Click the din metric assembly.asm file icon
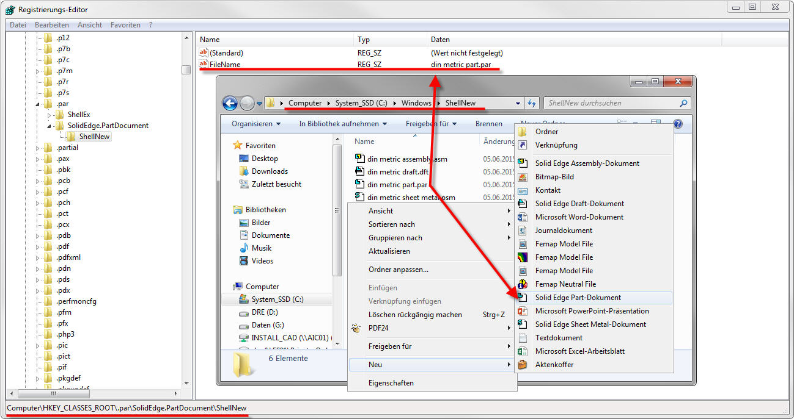This screenshot has height=419, width=794. tap(360, 159)
